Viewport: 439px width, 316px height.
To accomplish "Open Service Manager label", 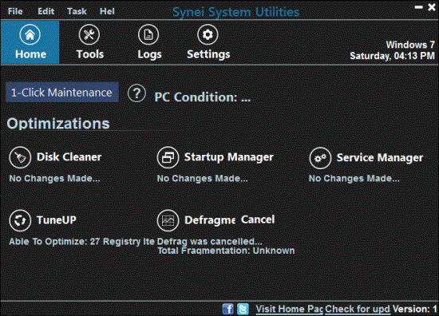I will 380,157.
